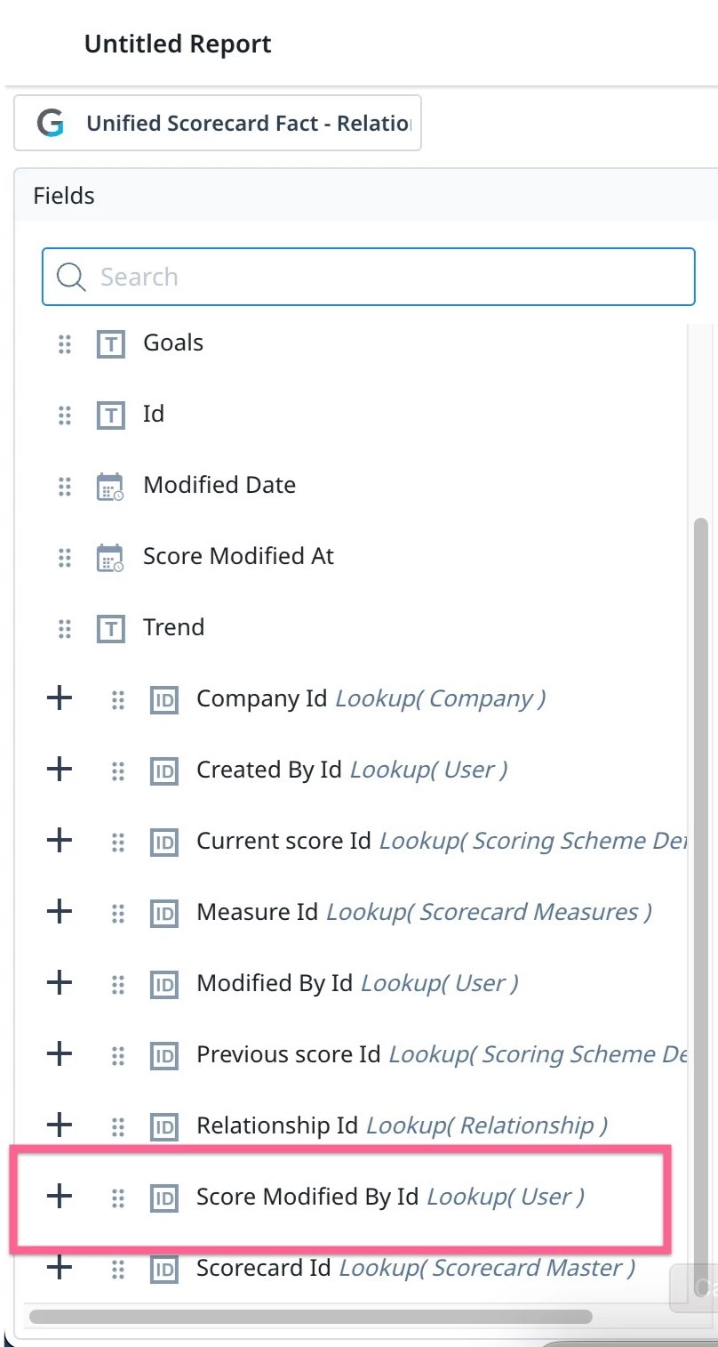
Task: Select the Previous score Id field
Action: point(442,1054)
